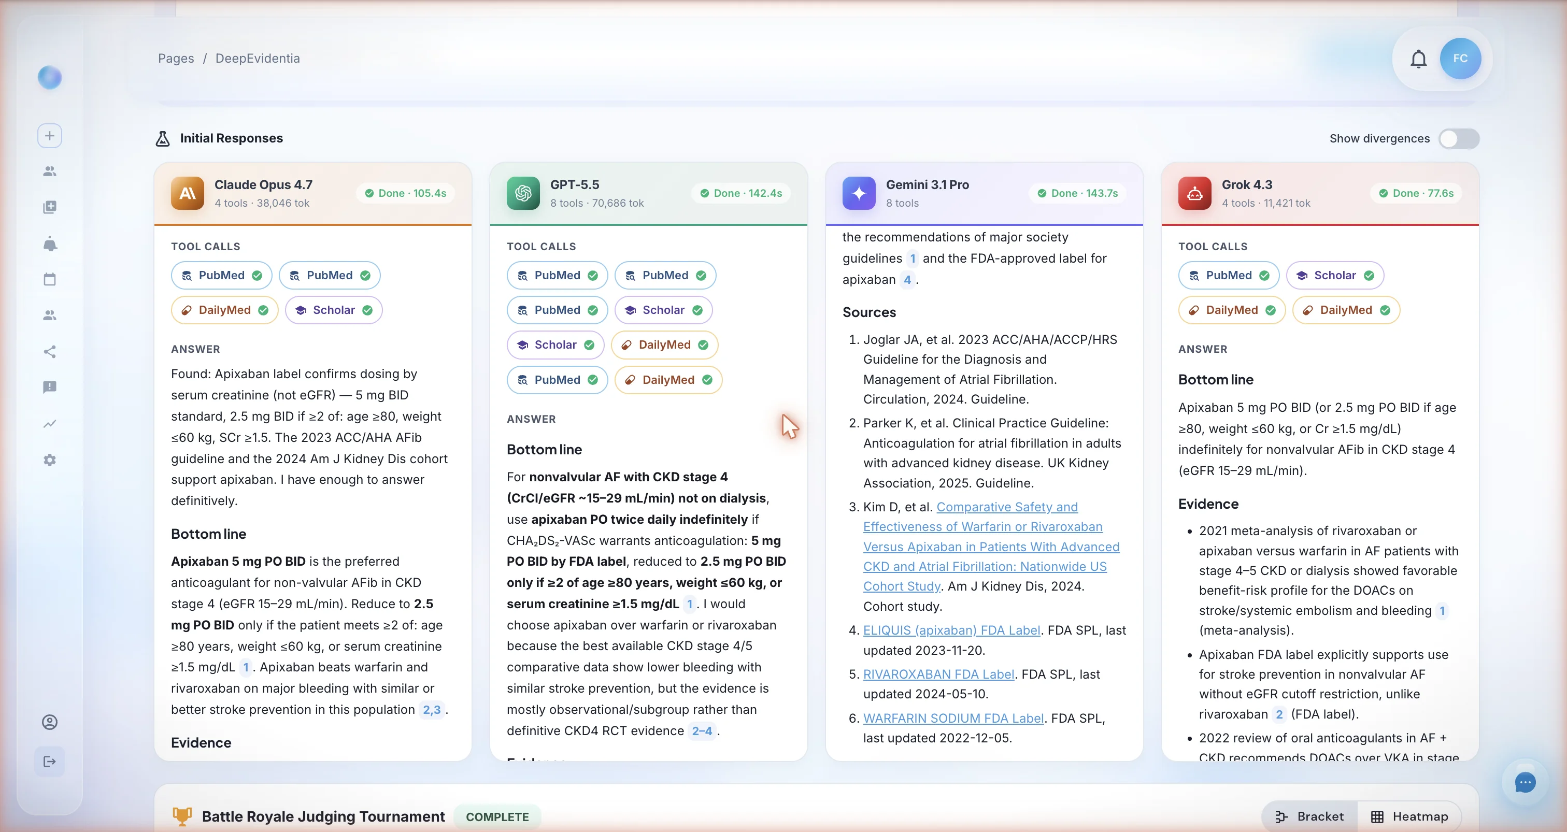Click the Initial Responses flask icon
The height and width of the screenshot is (832, 1567).
tap(162, 139)
